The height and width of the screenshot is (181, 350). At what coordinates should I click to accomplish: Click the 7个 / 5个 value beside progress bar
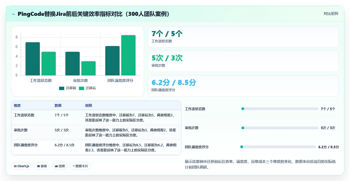pos(328,109)
